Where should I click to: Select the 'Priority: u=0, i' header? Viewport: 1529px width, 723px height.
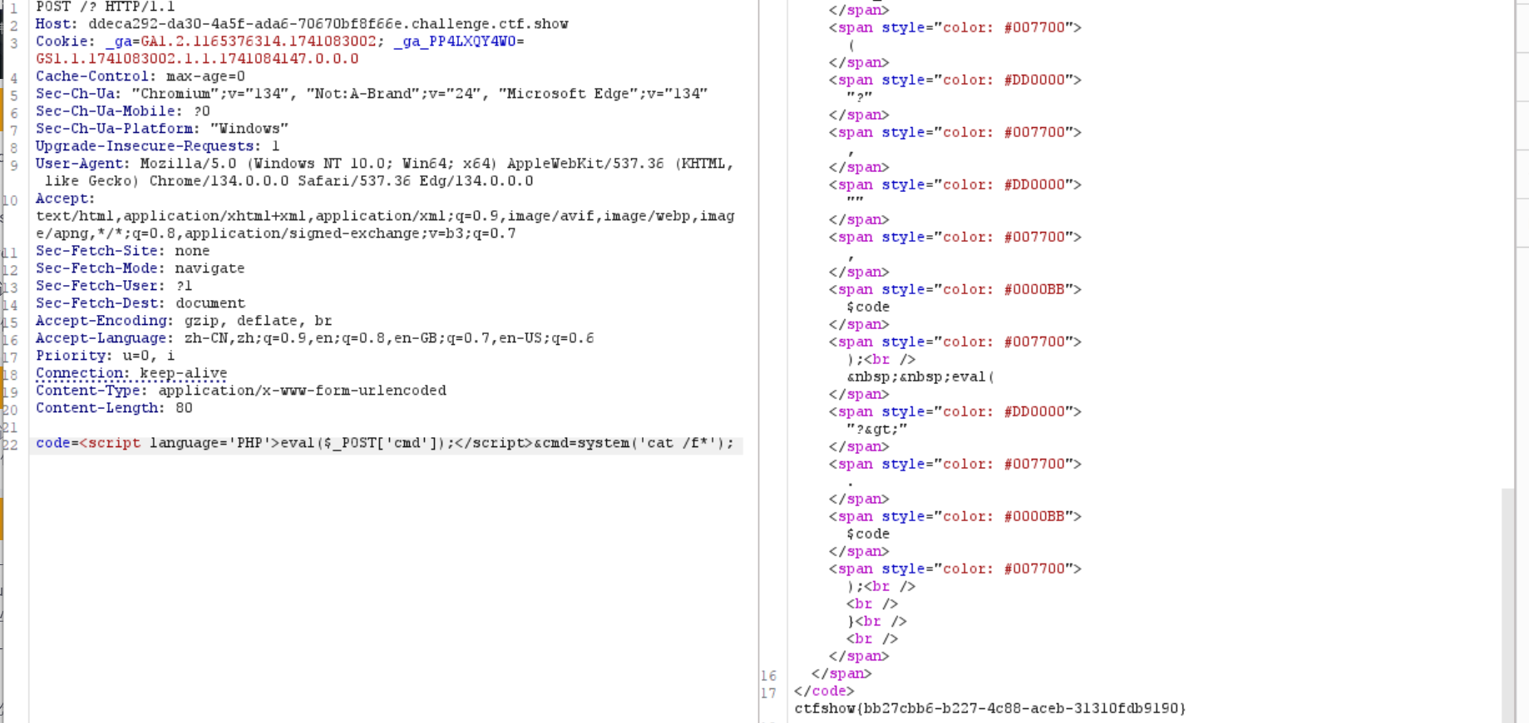[106, 356]
